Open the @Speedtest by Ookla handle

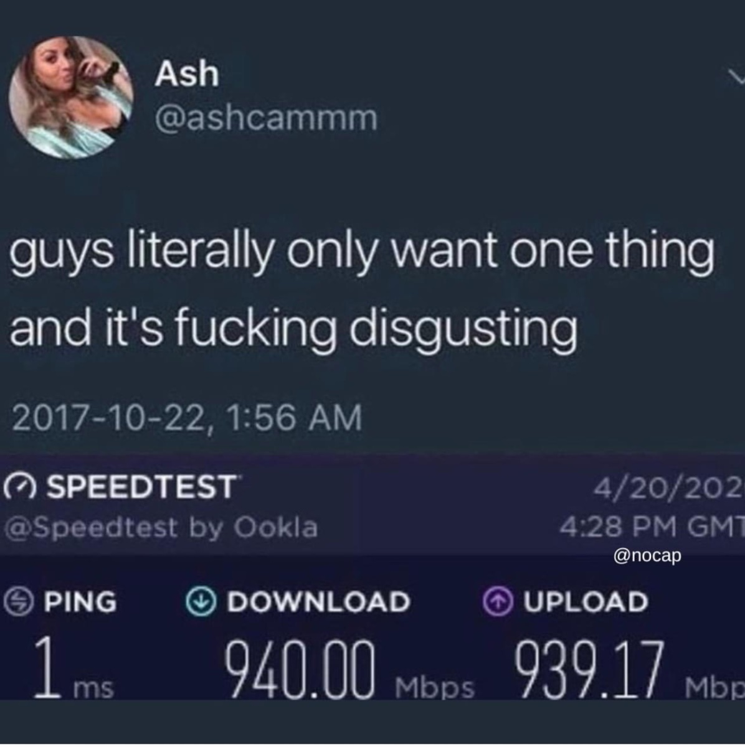[x=161, y=527]
